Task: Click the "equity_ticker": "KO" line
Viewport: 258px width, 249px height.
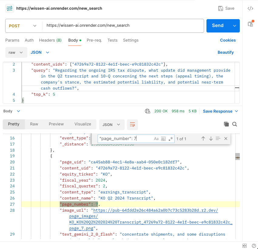Action: point(86,174)
